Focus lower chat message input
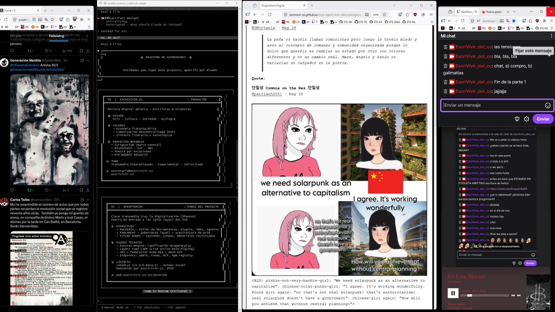 tap(497, 255)
